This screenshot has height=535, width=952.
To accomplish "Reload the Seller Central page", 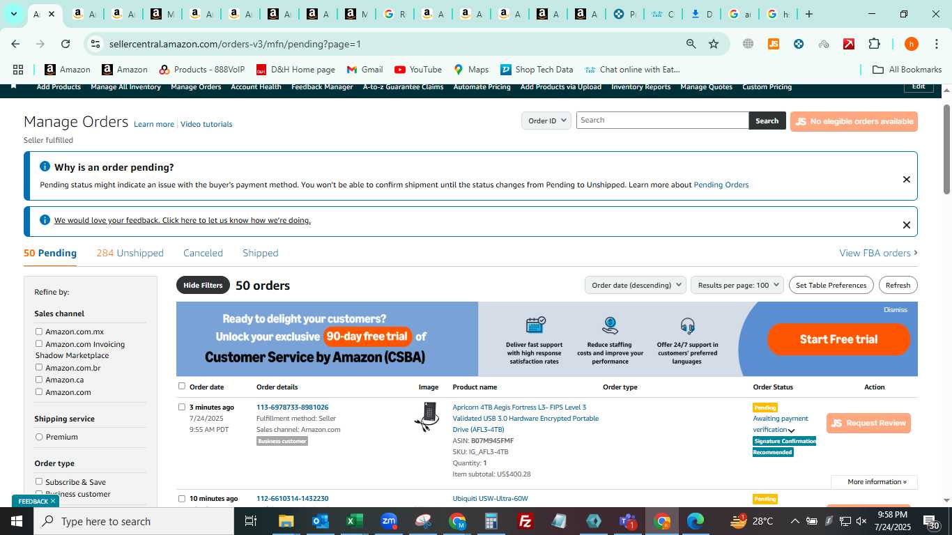I will [x=66, y=44].
